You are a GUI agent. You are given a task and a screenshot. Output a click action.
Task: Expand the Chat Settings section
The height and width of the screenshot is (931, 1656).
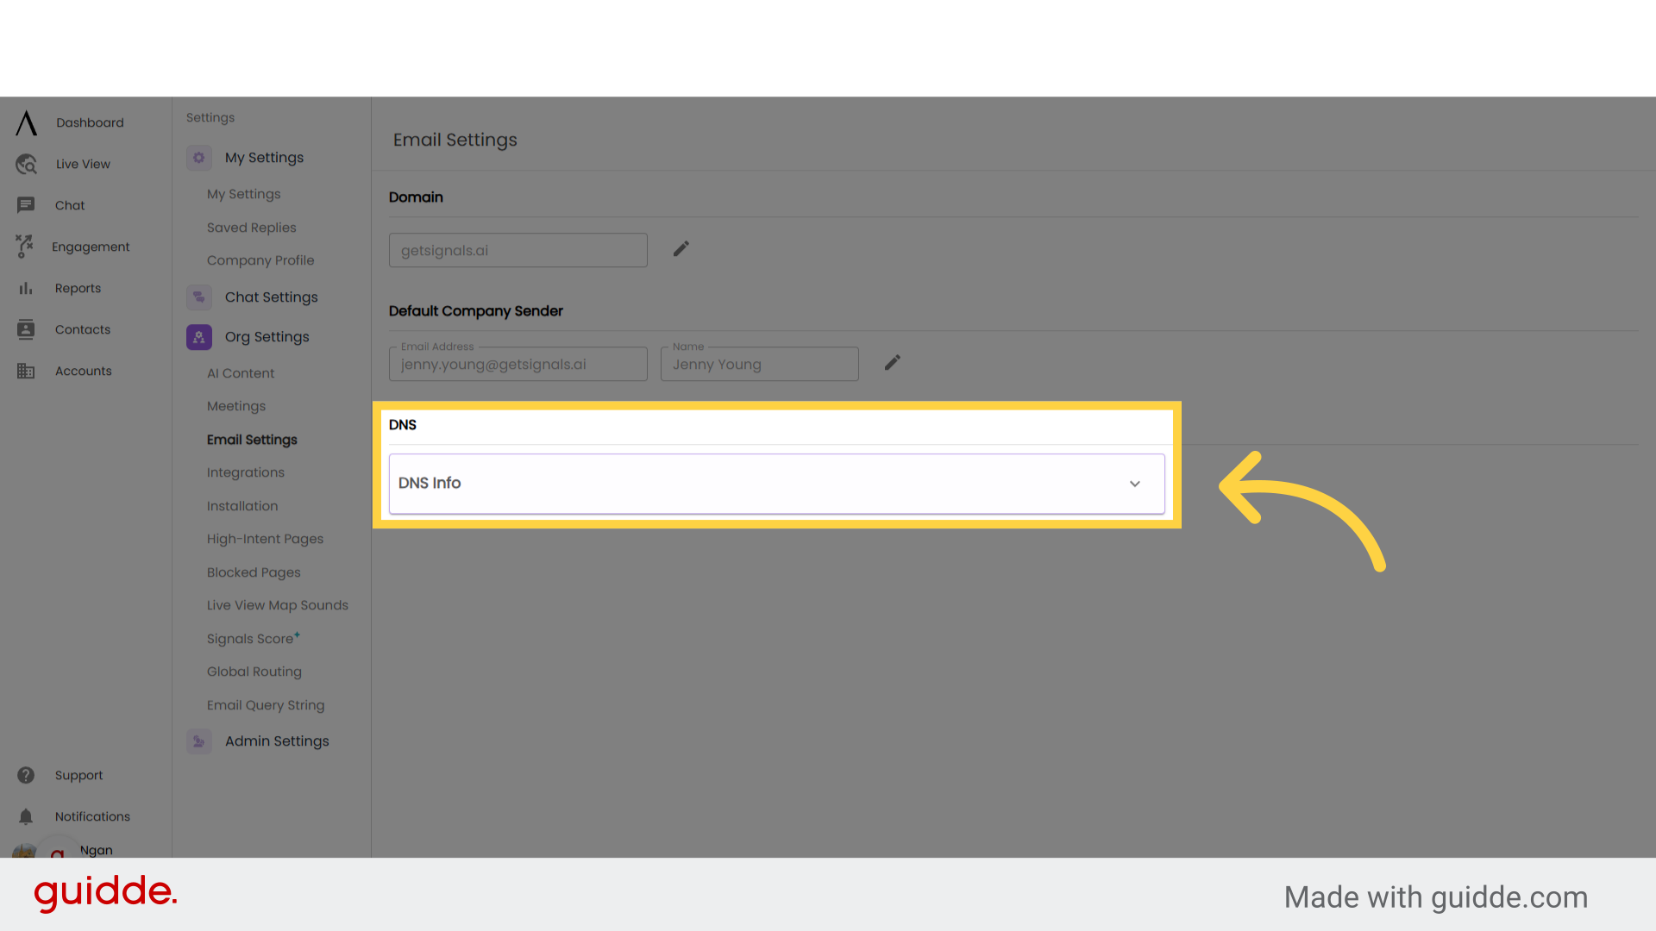point(272,297)
